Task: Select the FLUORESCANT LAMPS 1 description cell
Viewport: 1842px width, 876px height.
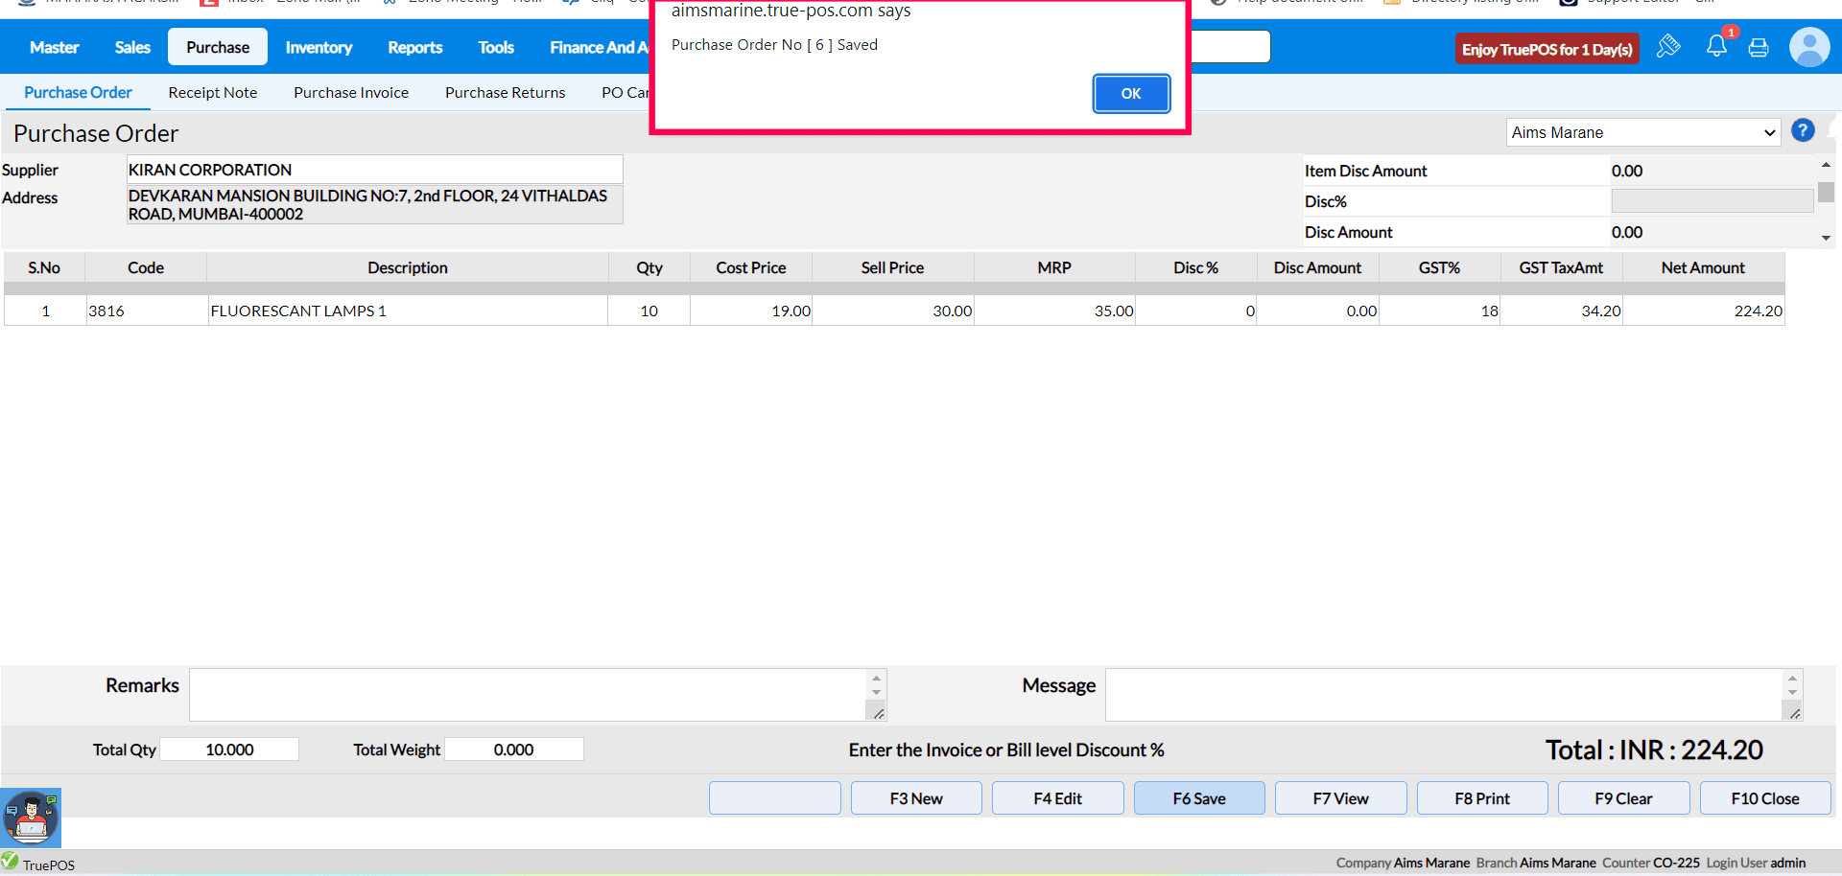Action: [x=408, y=311]
